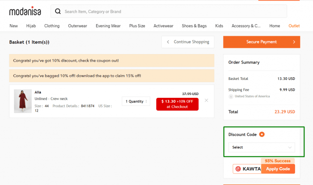Open the Clothing category
This screenshot has height=185, width=313.
pyautogui.click(x=52, y=26)
